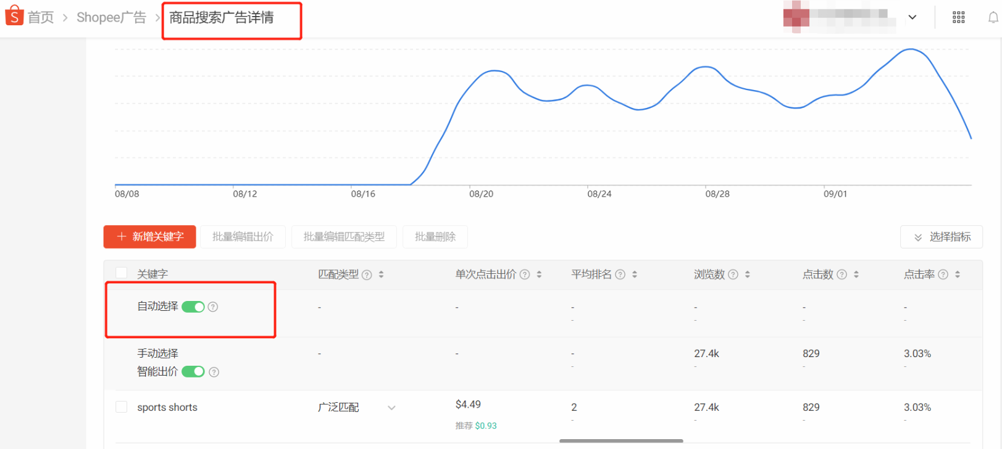Click the blurred account avatar

tap(796, 17)
